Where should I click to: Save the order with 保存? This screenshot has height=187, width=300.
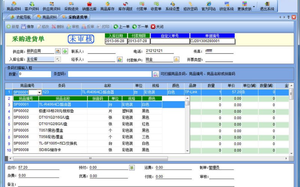(x=28, y=27)
